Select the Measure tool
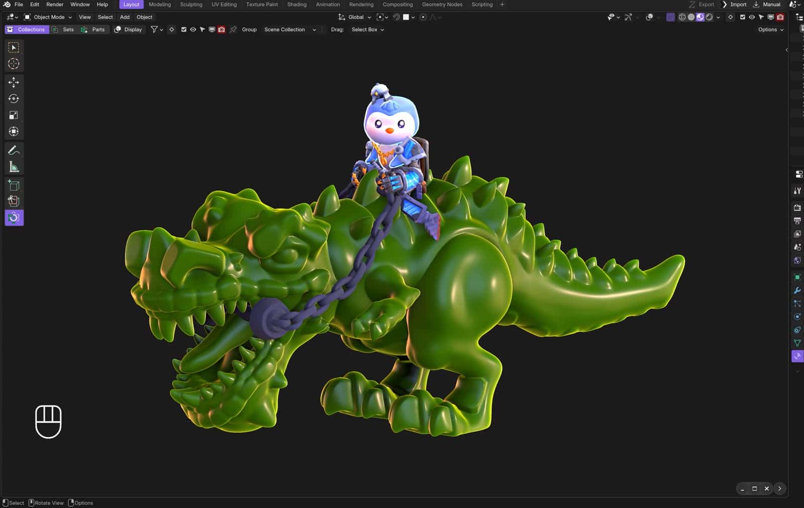804x508 pixels. click(x=14, y=166)
